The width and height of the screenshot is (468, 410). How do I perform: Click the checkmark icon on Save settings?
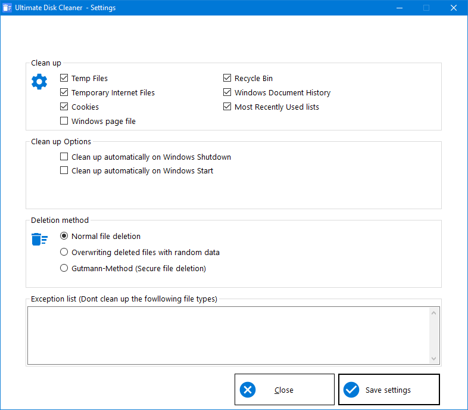pos(351,390)
